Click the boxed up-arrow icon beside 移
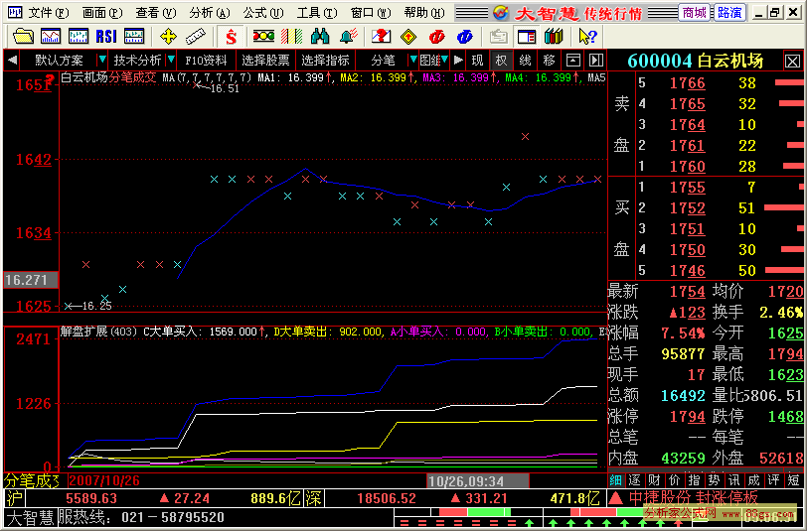Image resolution: width=807 pixels, height=531 pixels. click(572, 61)
